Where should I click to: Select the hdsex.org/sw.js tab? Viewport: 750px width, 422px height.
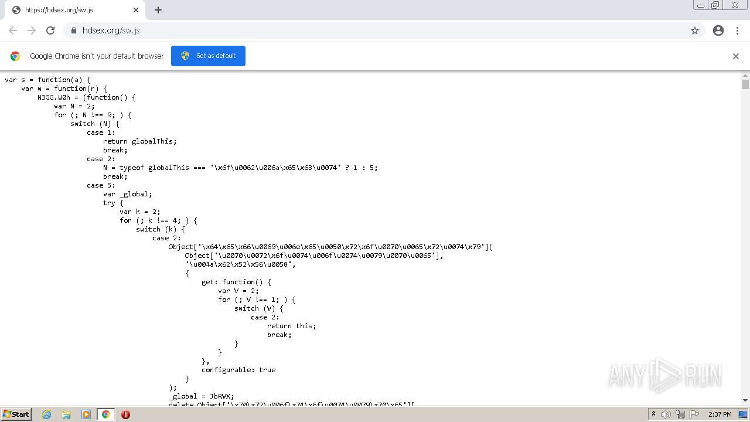[x=75, y=10]
